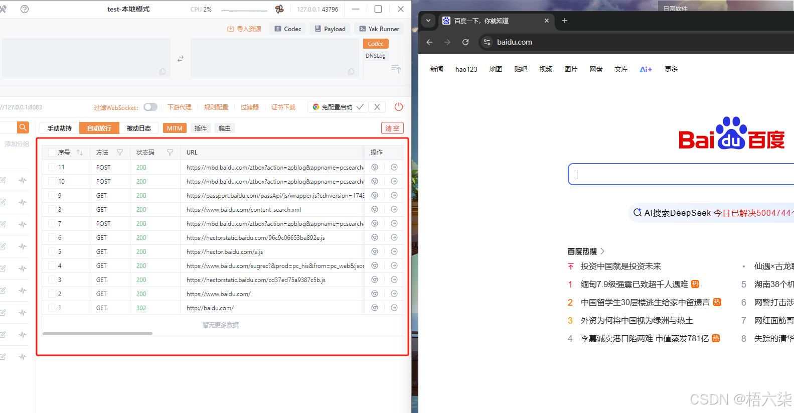Screen dimensions: 794x413
Task: Click the scroll-to-top lines icon beside DNSLog
Action: [x=396, y=69]
